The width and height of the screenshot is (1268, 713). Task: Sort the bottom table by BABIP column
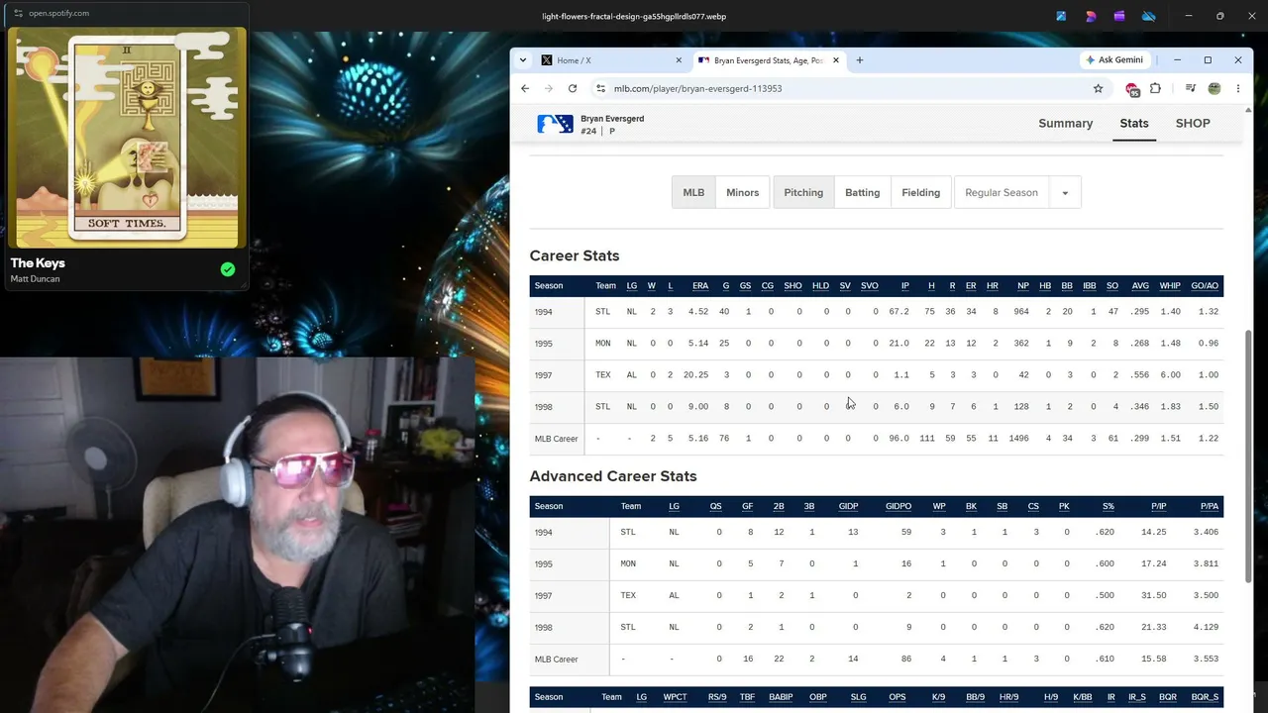coord(781,697)
